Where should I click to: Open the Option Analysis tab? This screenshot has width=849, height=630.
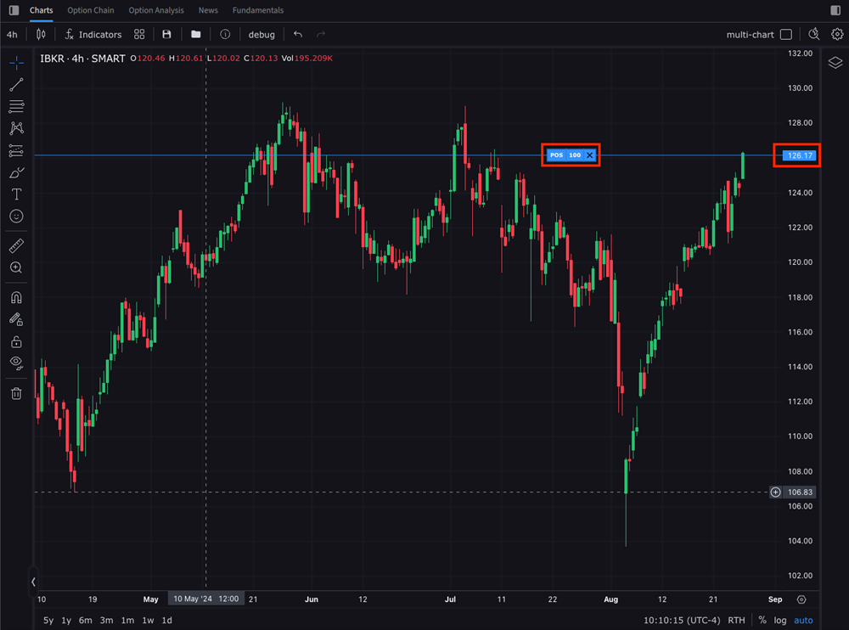156,9
